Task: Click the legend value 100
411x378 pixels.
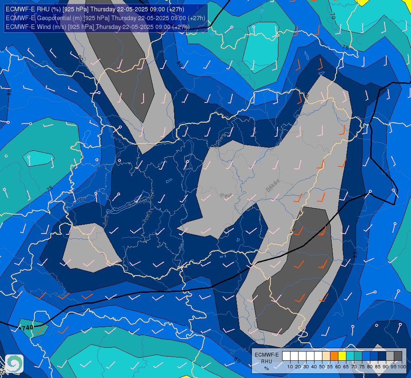Action: (402, 367)
